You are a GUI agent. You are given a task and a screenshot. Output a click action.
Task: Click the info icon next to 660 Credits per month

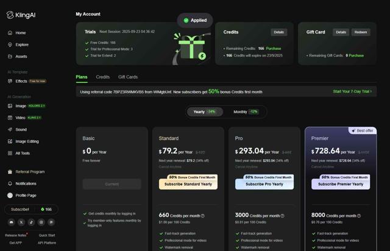[x=203, y=216]
